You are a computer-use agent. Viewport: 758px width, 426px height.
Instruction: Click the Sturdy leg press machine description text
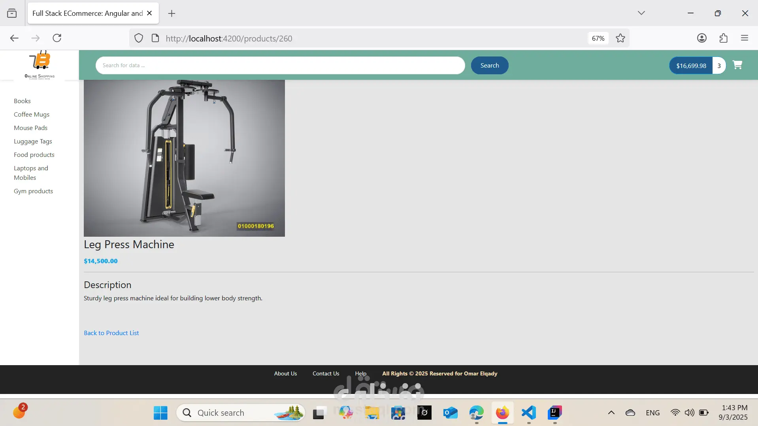(173, 298)
